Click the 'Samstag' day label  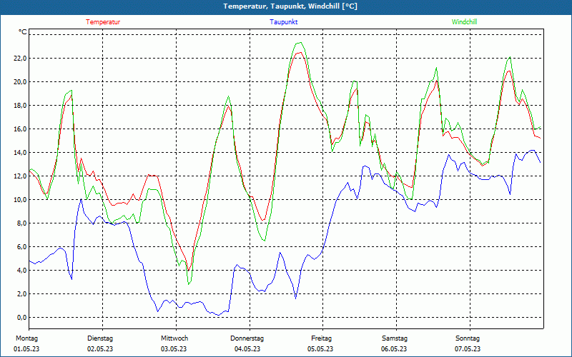point(395,338)
